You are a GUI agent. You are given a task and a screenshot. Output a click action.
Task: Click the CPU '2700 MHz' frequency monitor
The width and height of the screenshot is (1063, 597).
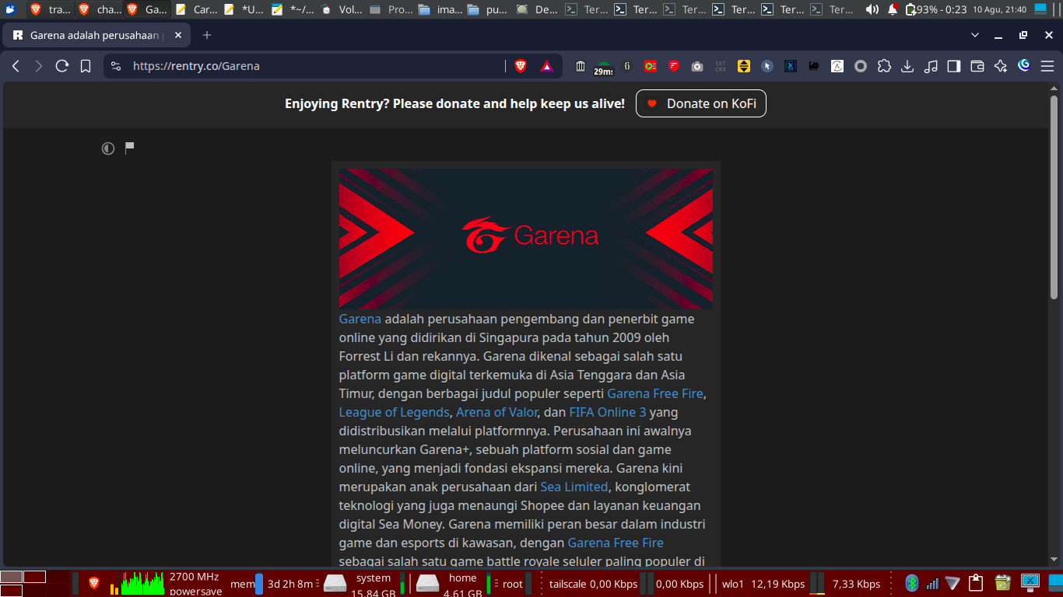click(x=195, y=584)
